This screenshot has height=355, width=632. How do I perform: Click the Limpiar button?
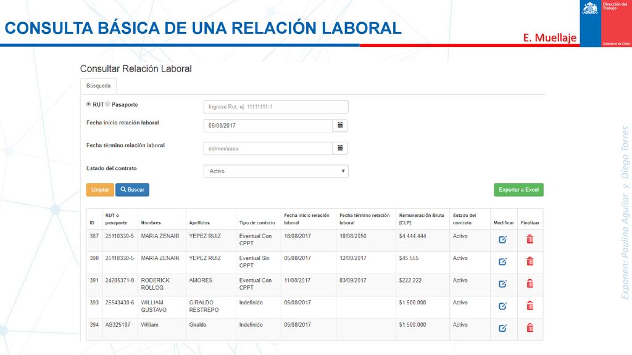[100, 190]
